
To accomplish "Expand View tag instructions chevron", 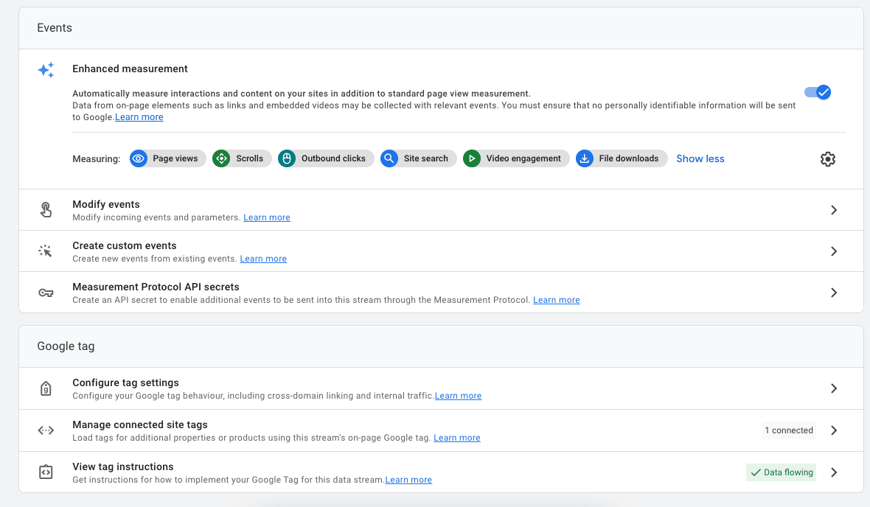I will click(x=834, y=472).
